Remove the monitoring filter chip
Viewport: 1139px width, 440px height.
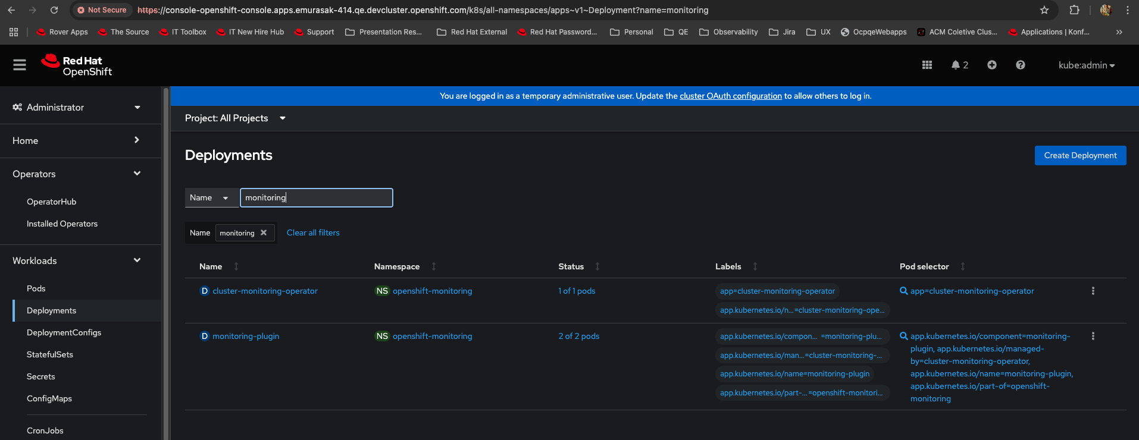click(x=264, y=233)
